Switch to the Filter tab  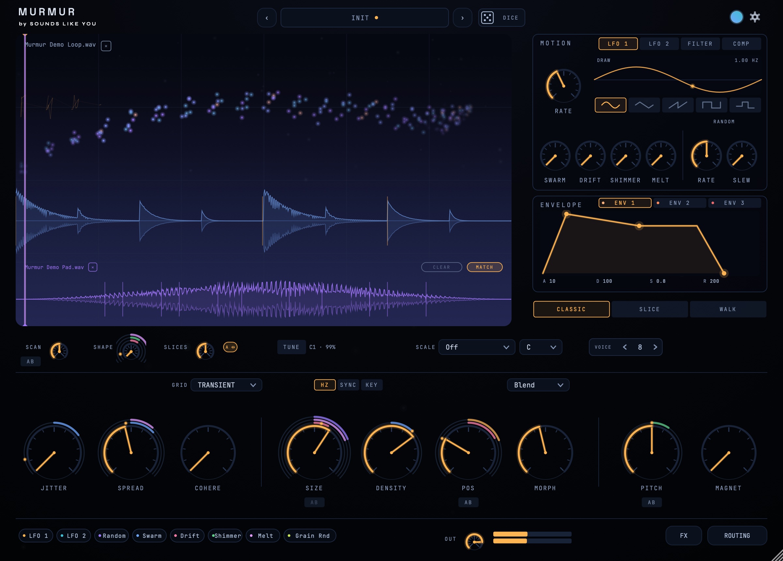coord(700,44)
